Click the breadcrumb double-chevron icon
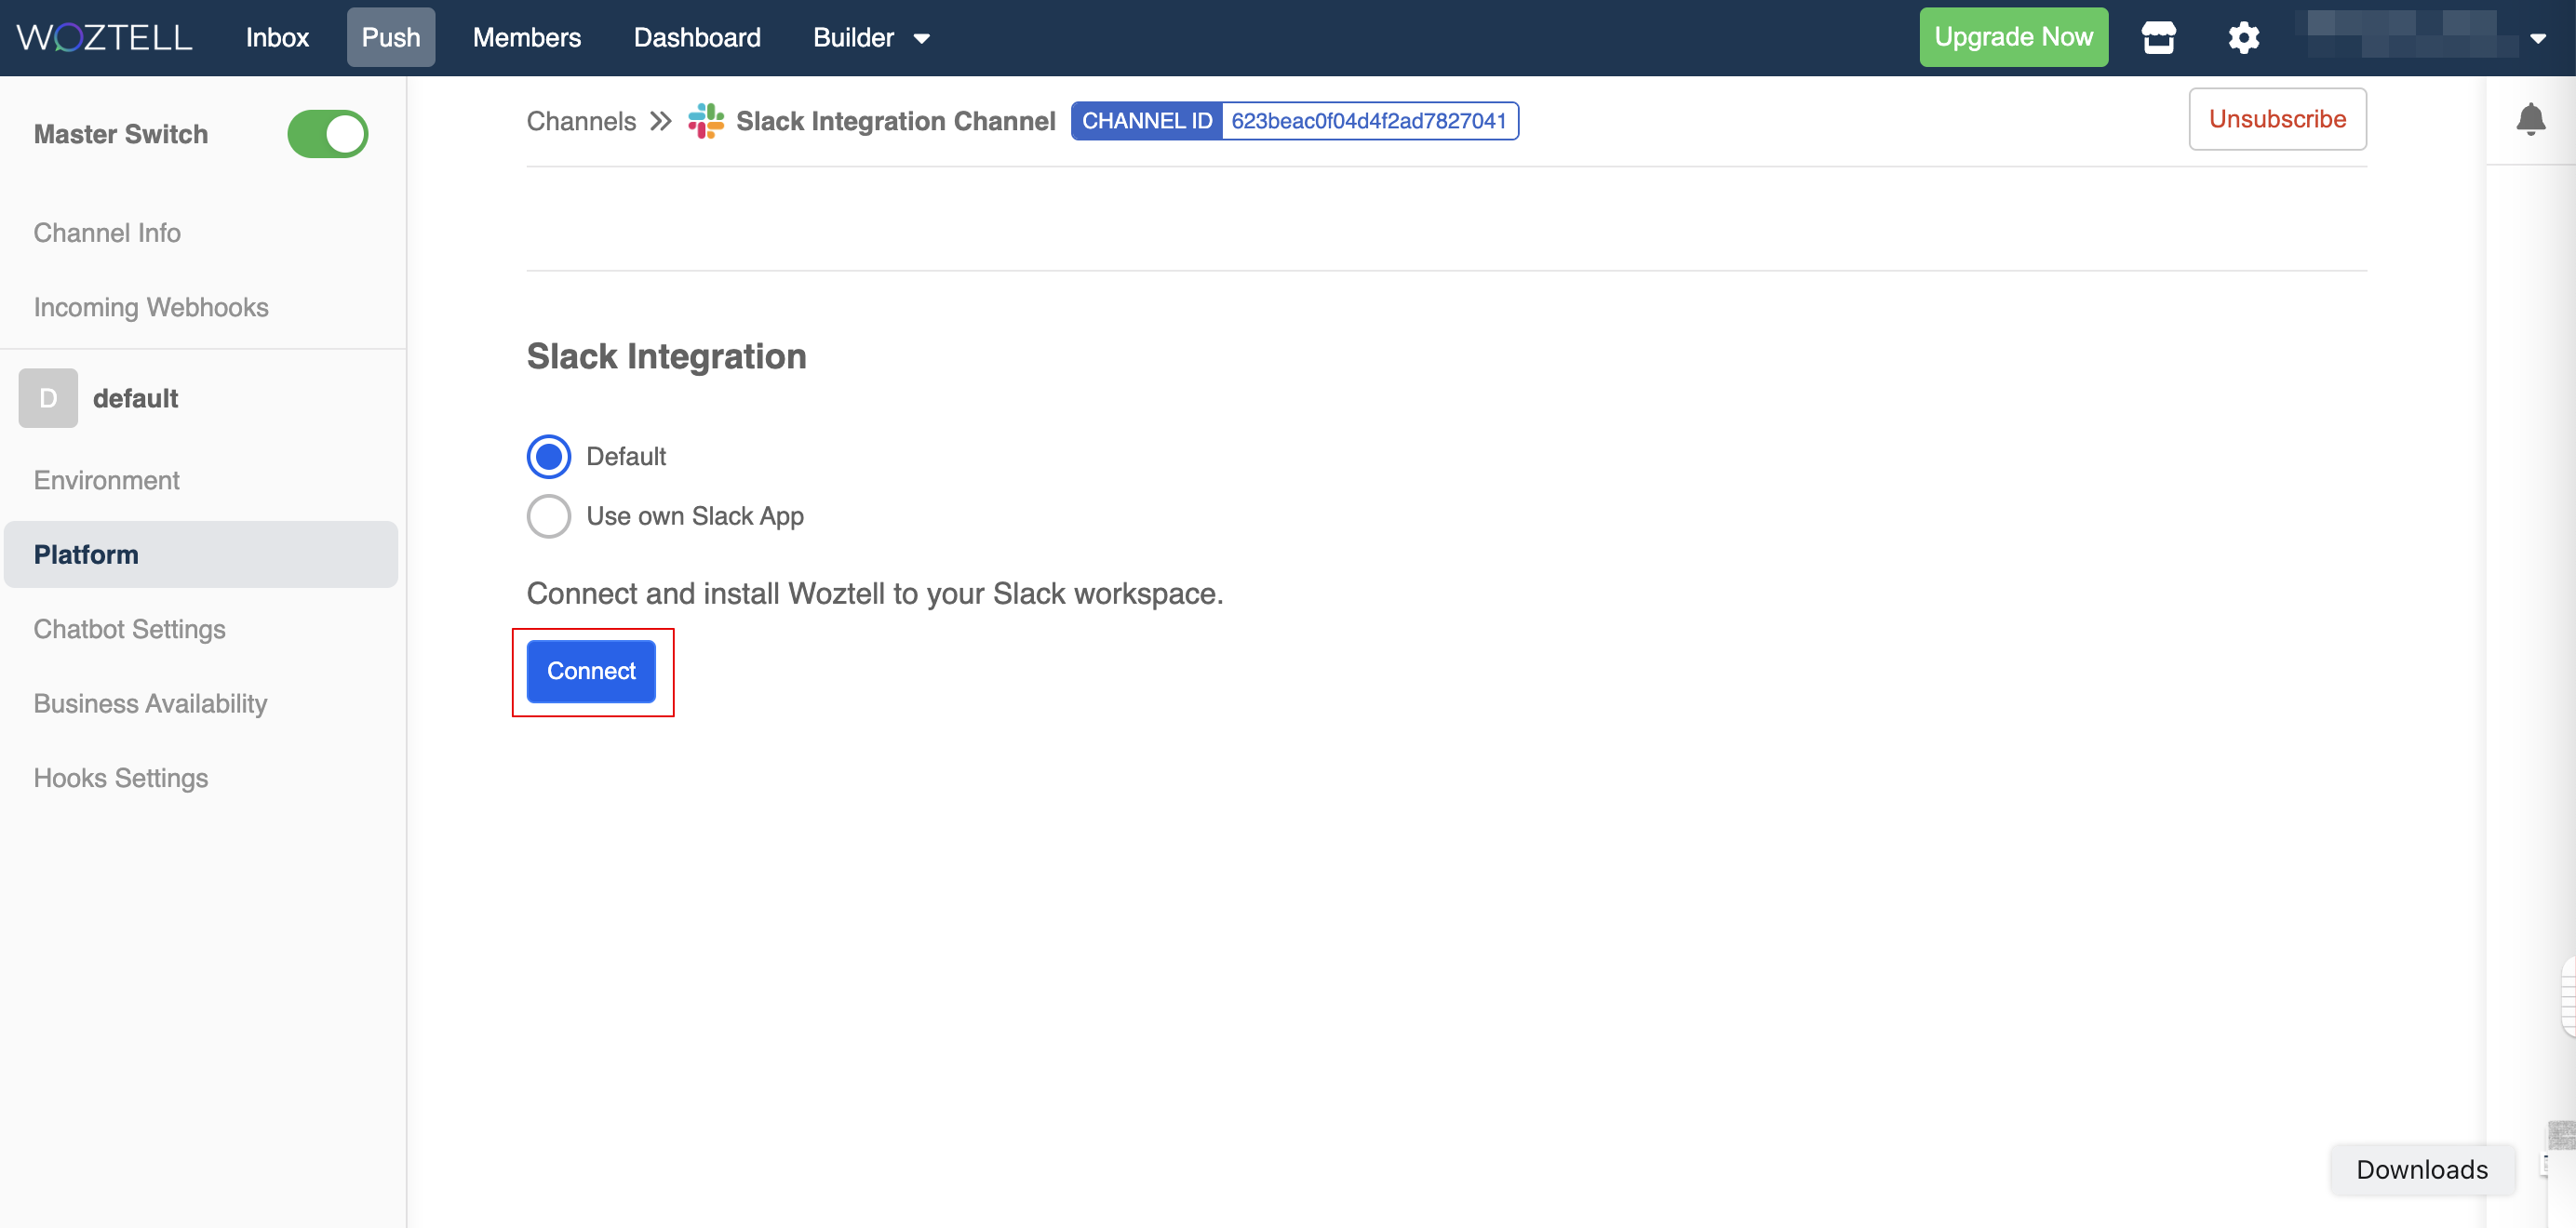 (x=660, y=121)
